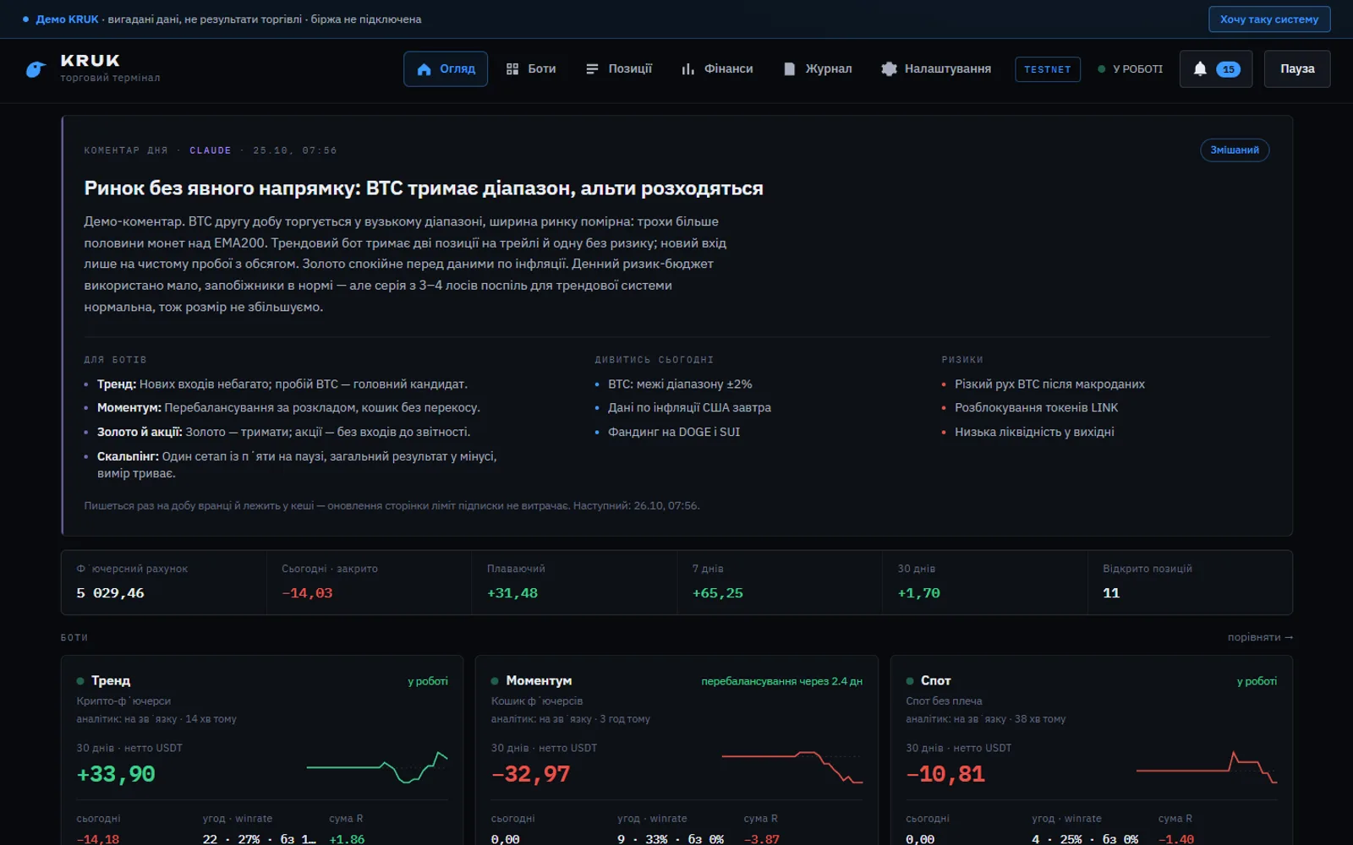Click the Тренд net result +33,90
This screenshot has width=1353, height=845.
(116, 774)
